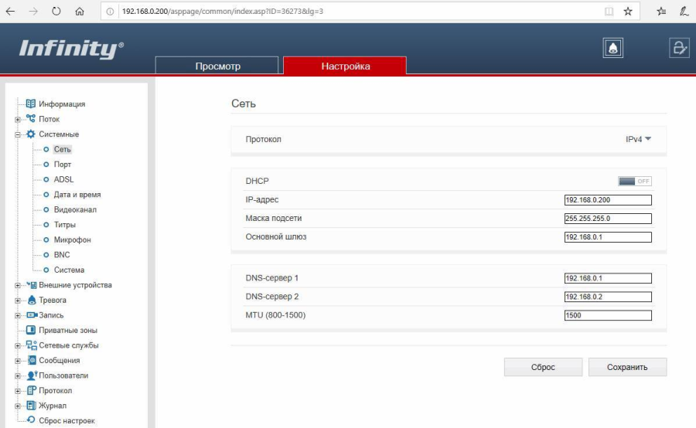Click the Сброс button
This screenshot has width=696, height=428.
(543, 367)
